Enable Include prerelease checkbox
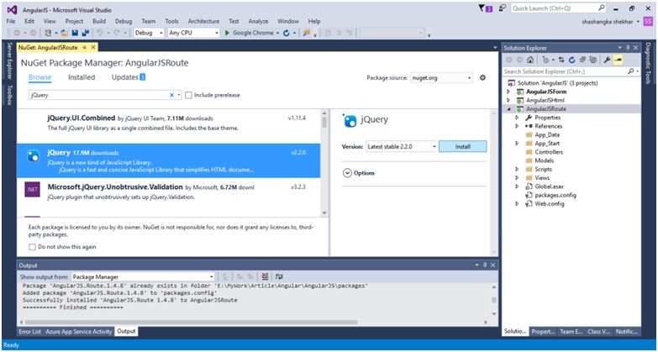658x352 pixels. 189,95
